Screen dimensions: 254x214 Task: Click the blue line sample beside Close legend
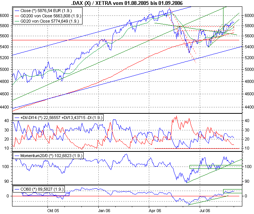[17, 11]
